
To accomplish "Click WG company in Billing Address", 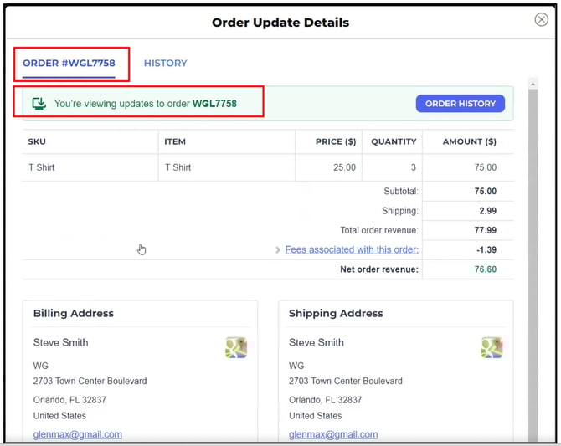I will pos(41,366).
